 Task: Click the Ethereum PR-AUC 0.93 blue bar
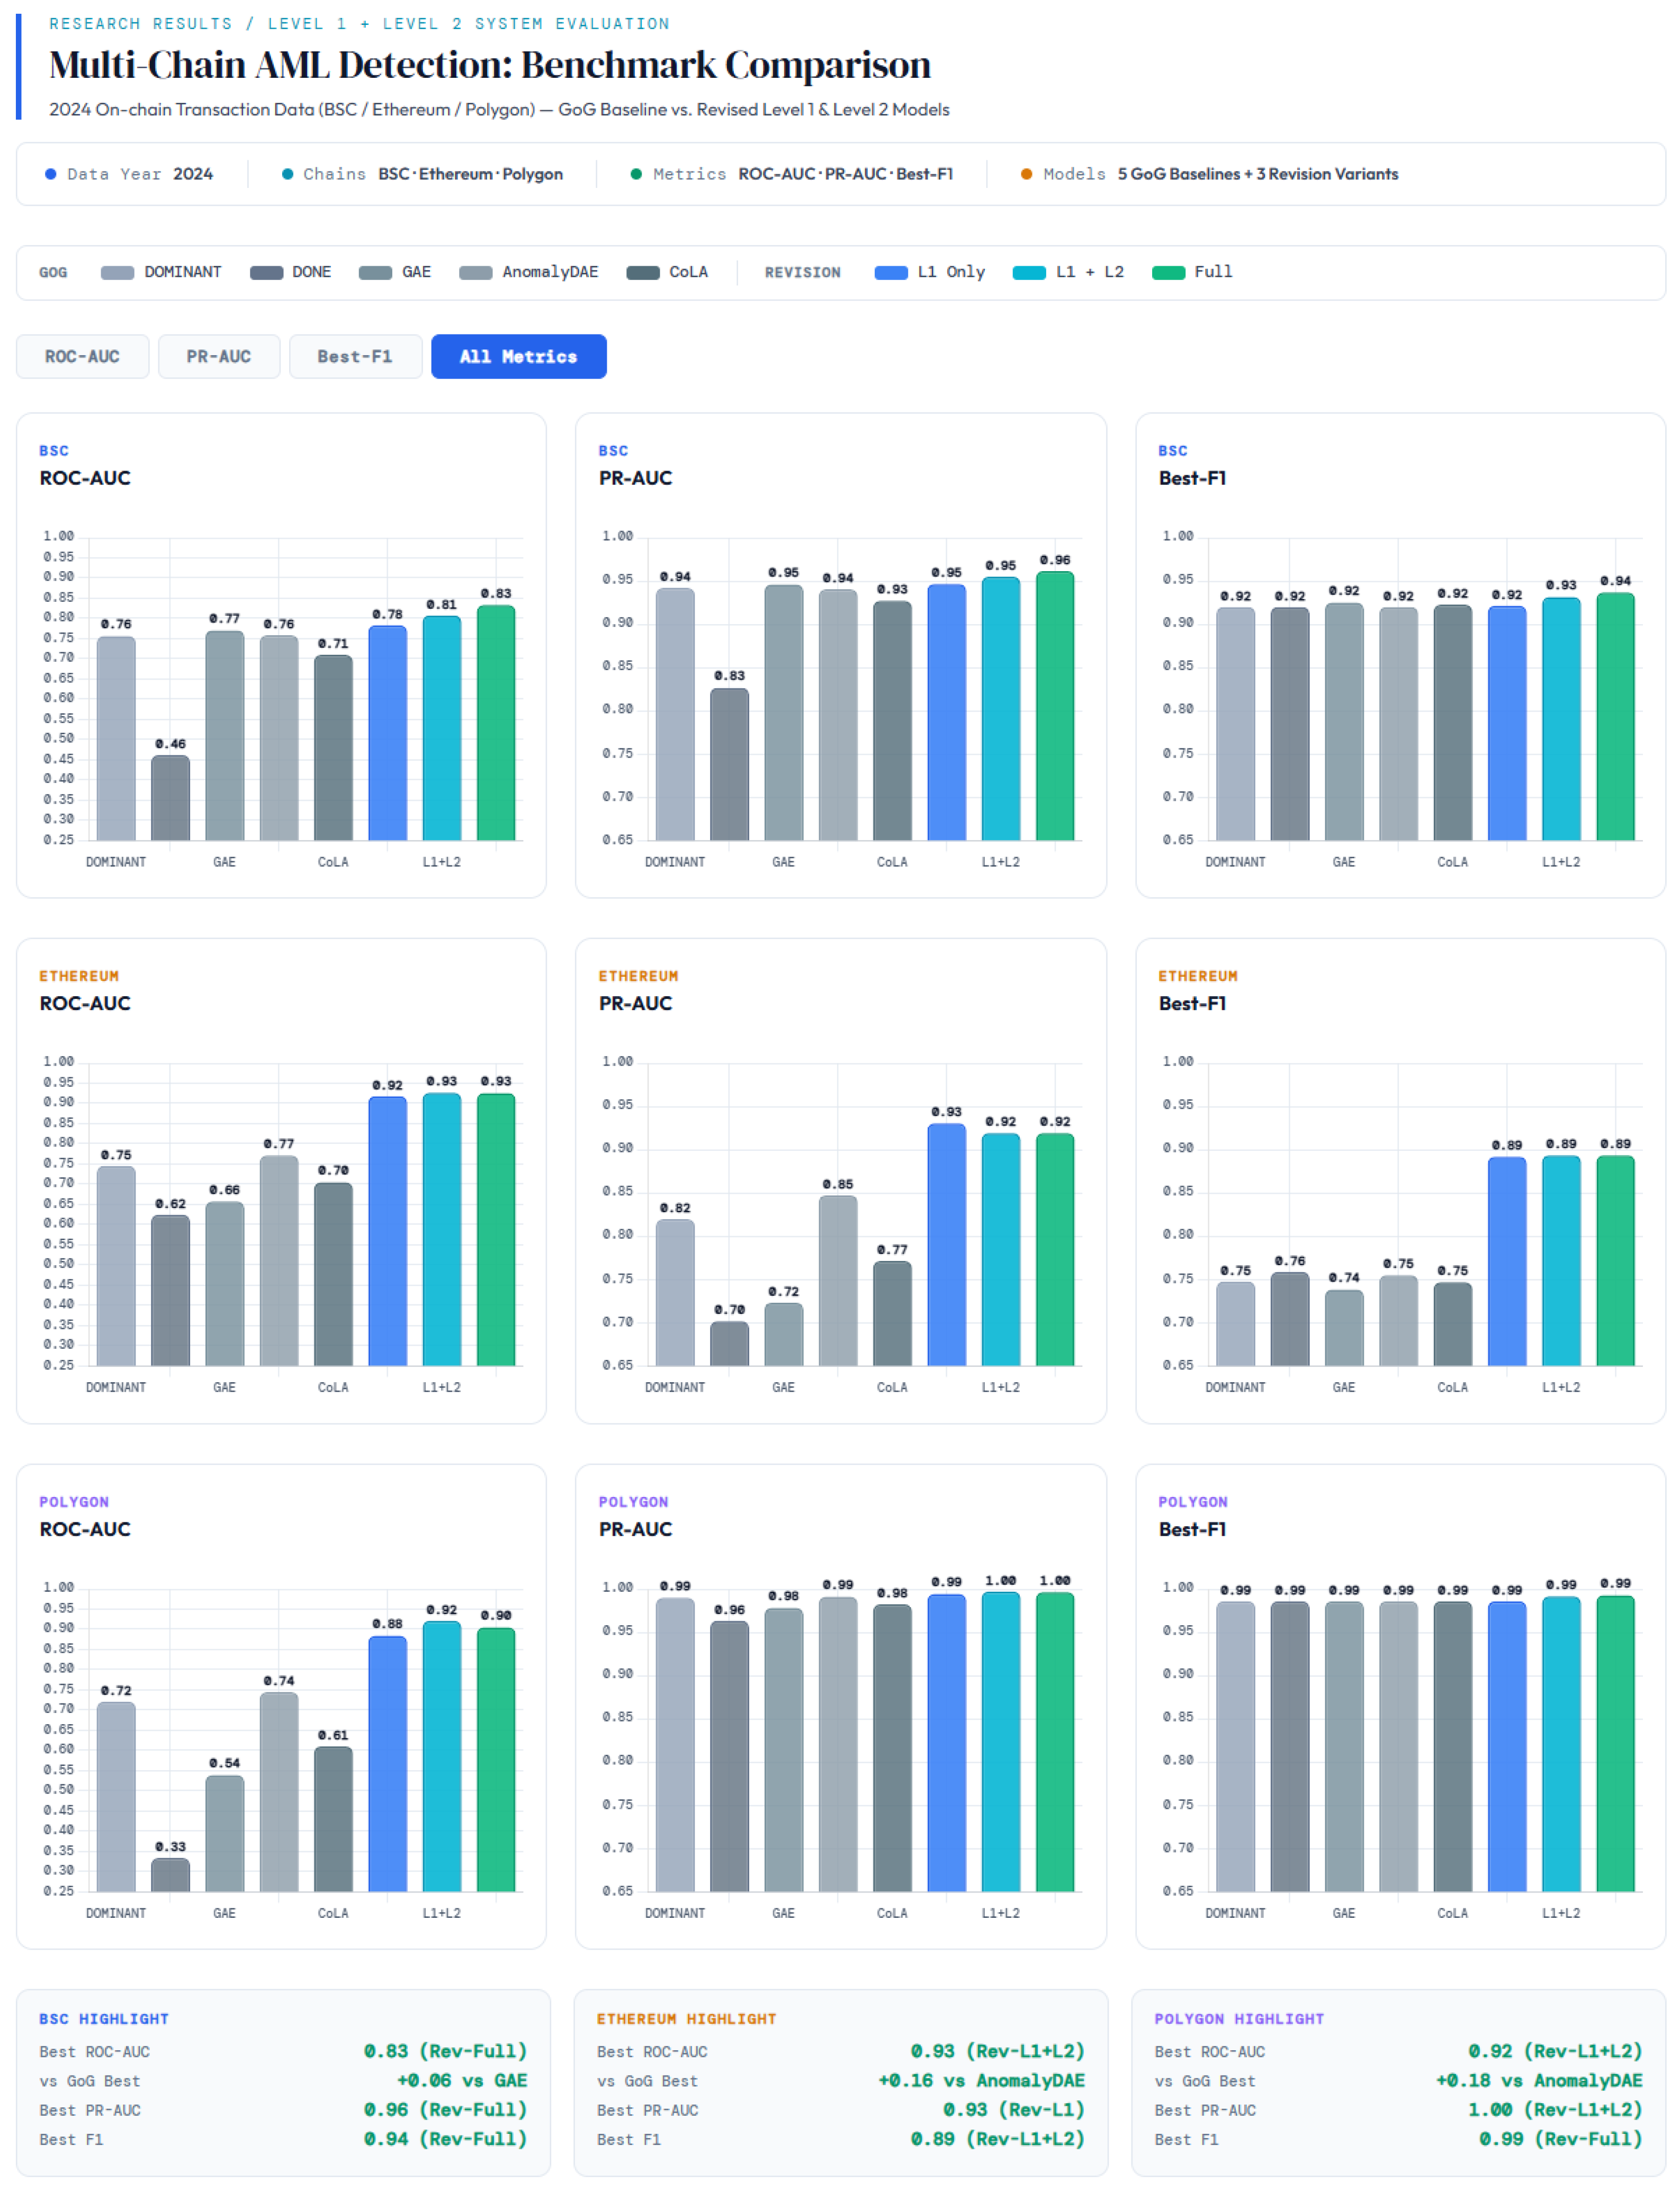946,1245
